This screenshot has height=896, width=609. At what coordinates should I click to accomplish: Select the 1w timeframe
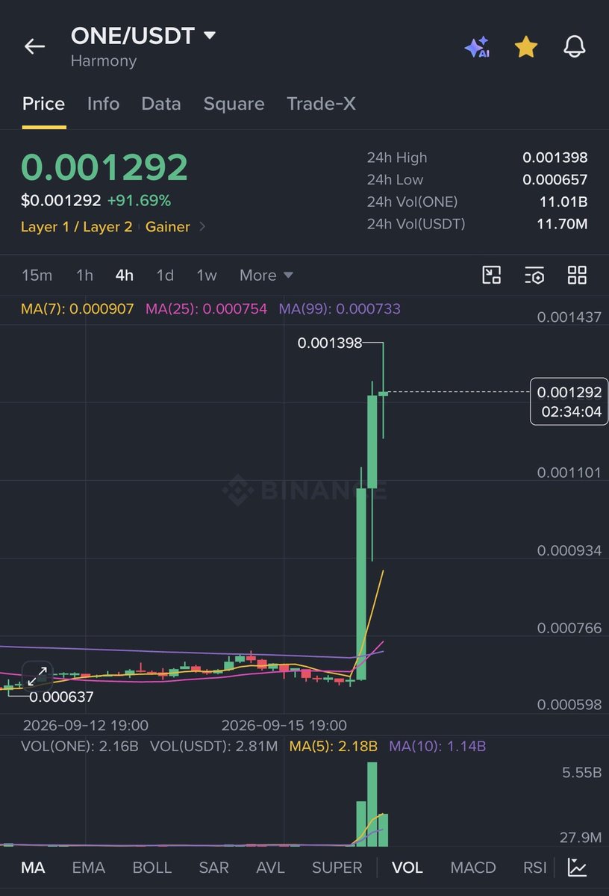coord(207,276)
